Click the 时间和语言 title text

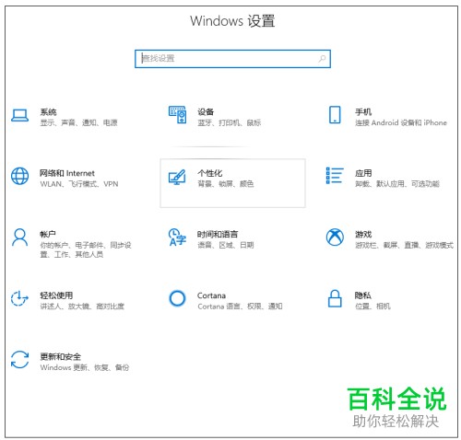pos(218,234)
